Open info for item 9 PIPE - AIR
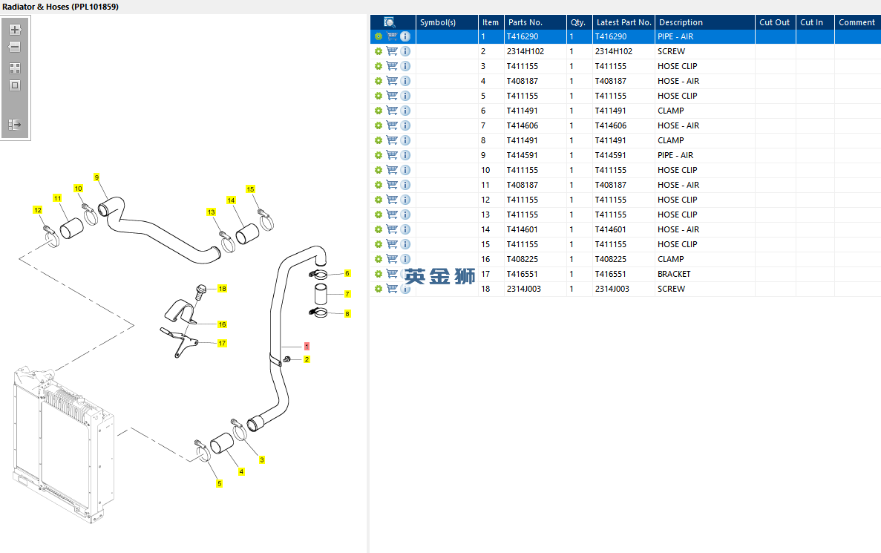Image resolution: width=881 pixels, height=553 pixels. click(x=405, y=155)
